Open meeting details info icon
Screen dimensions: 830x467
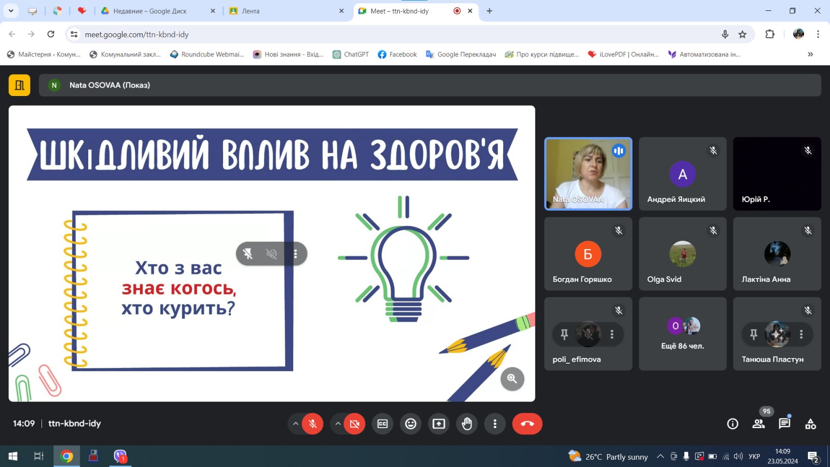[732, 424]
